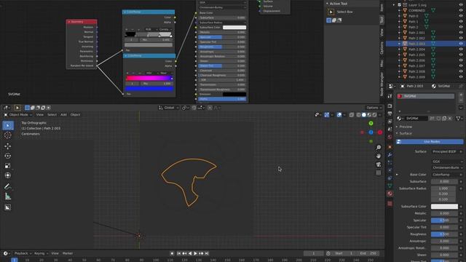Click Select Box icon in Active Tool panel
Screen dimensions: 466x262
click(331, 12)
